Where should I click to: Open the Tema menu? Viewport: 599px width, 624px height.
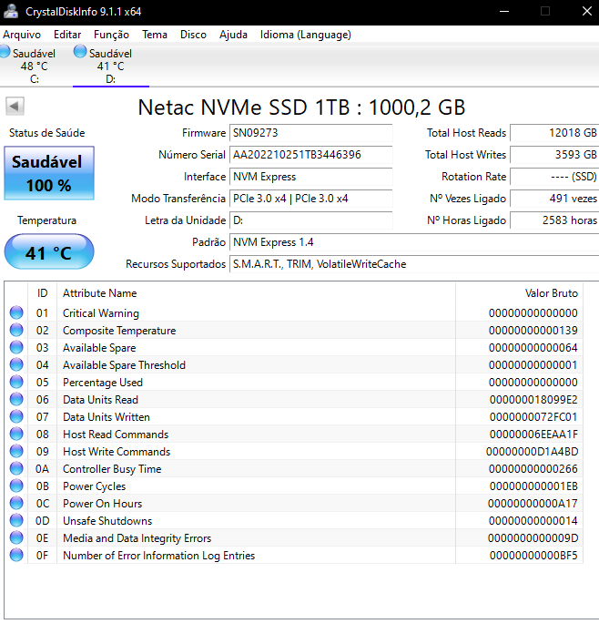[155, 35]
